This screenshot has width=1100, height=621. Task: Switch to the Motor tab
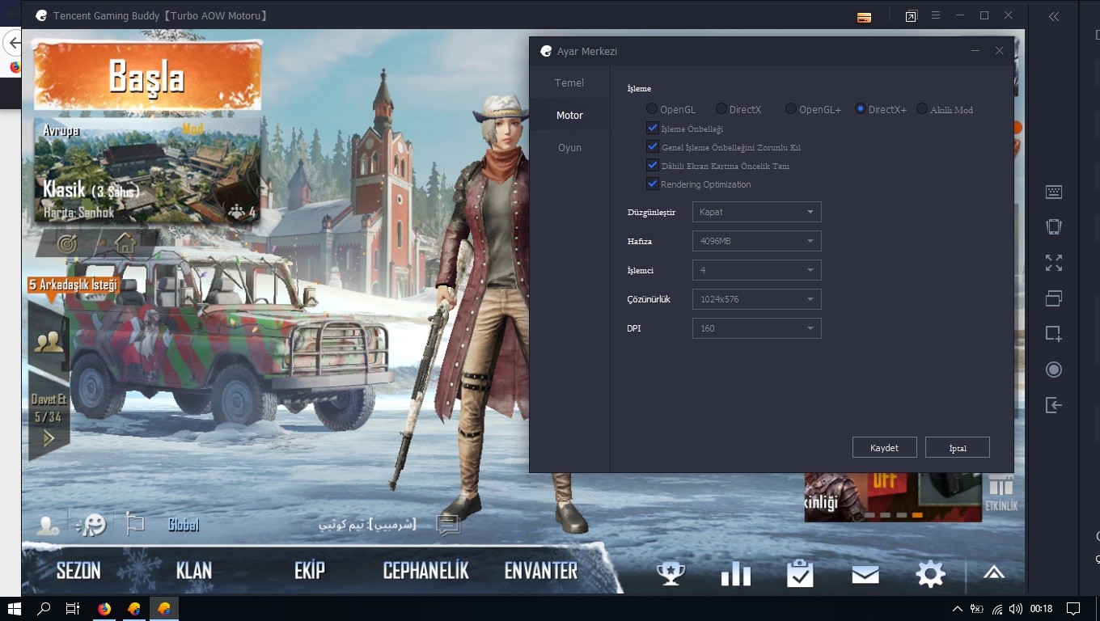coord(569,115)
